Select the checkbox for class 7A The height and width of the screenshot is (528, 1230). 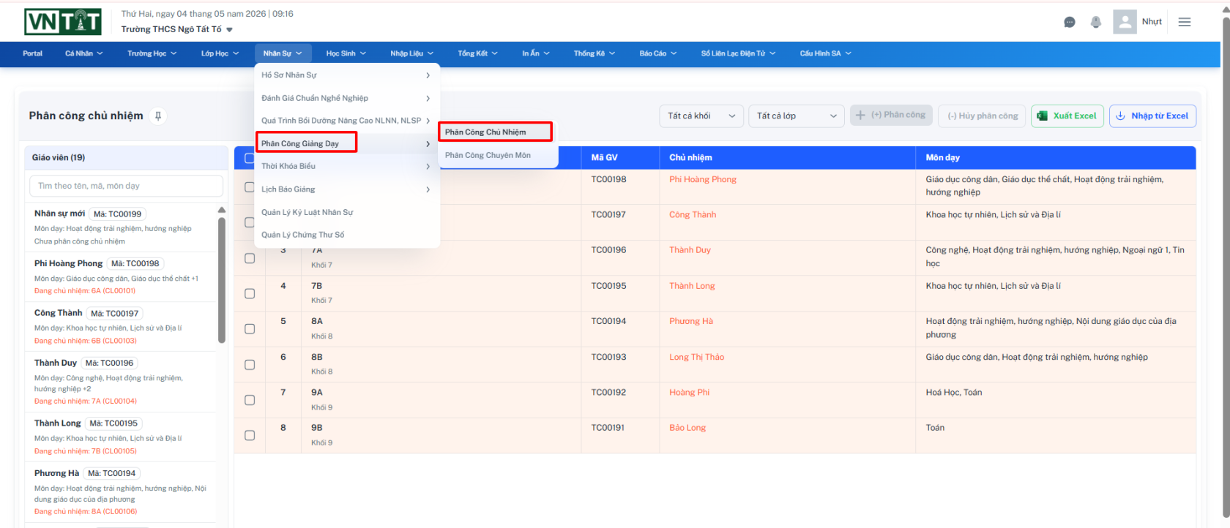(250, 258)
